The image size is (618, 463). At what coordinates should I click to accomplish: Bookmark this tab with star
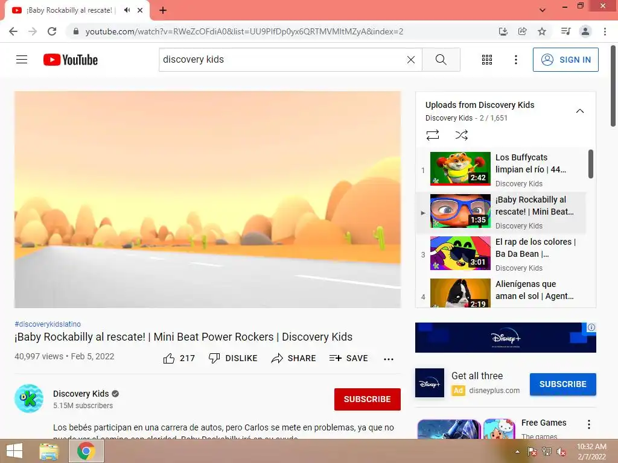click(x=542, y=31)
